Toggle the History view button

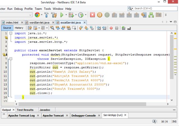pos(19,28)
